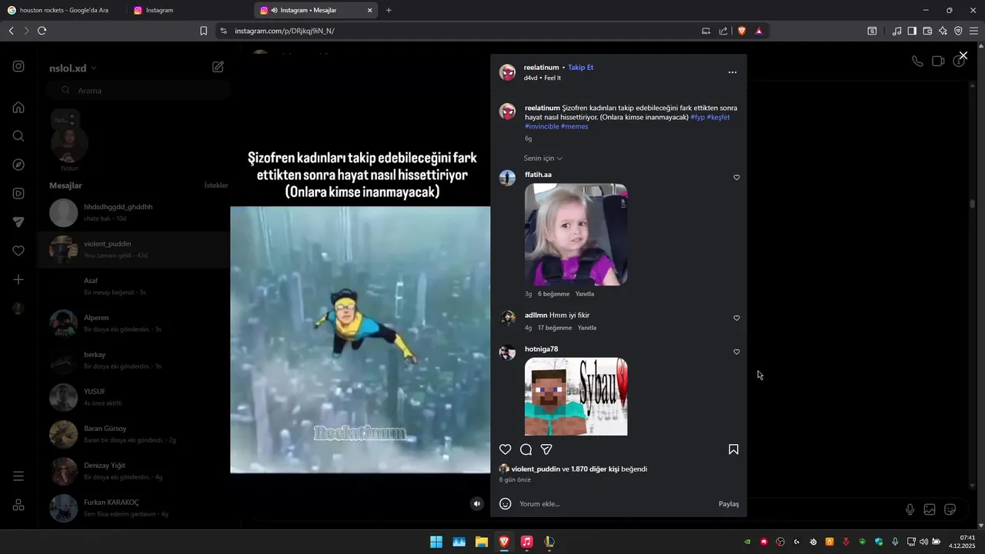Open the Brave Rewards triangle icon

759,31
